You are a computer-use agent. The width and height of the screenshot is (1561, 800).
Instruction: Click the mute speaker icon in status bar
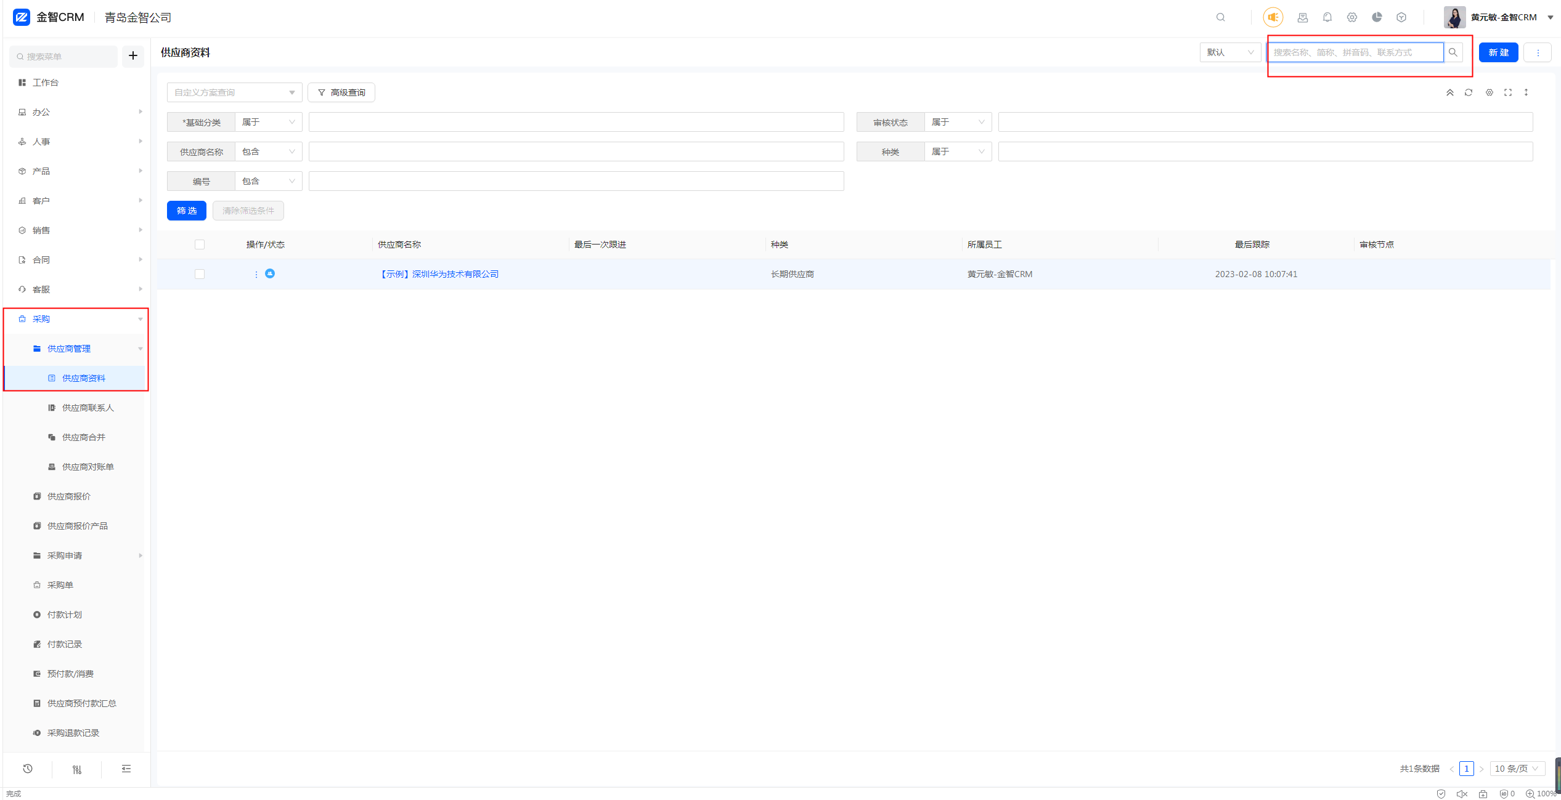click(1462, 794)
